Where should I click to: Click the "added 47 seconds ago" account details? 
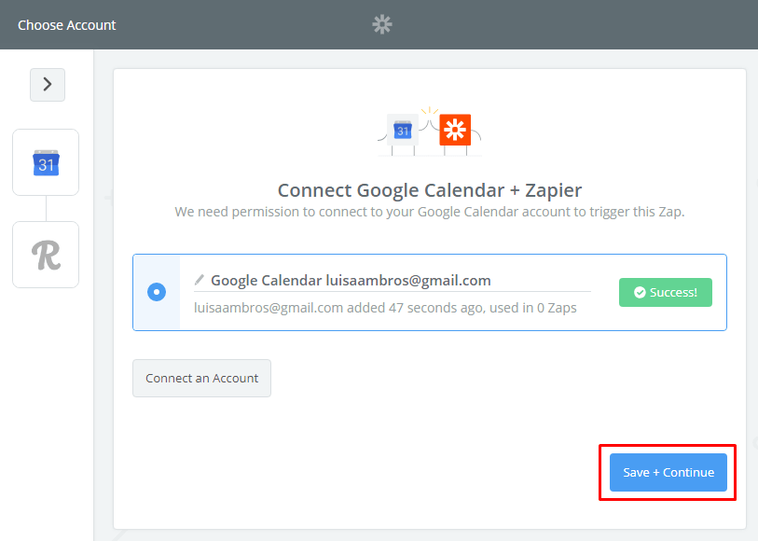coord(384,307)
